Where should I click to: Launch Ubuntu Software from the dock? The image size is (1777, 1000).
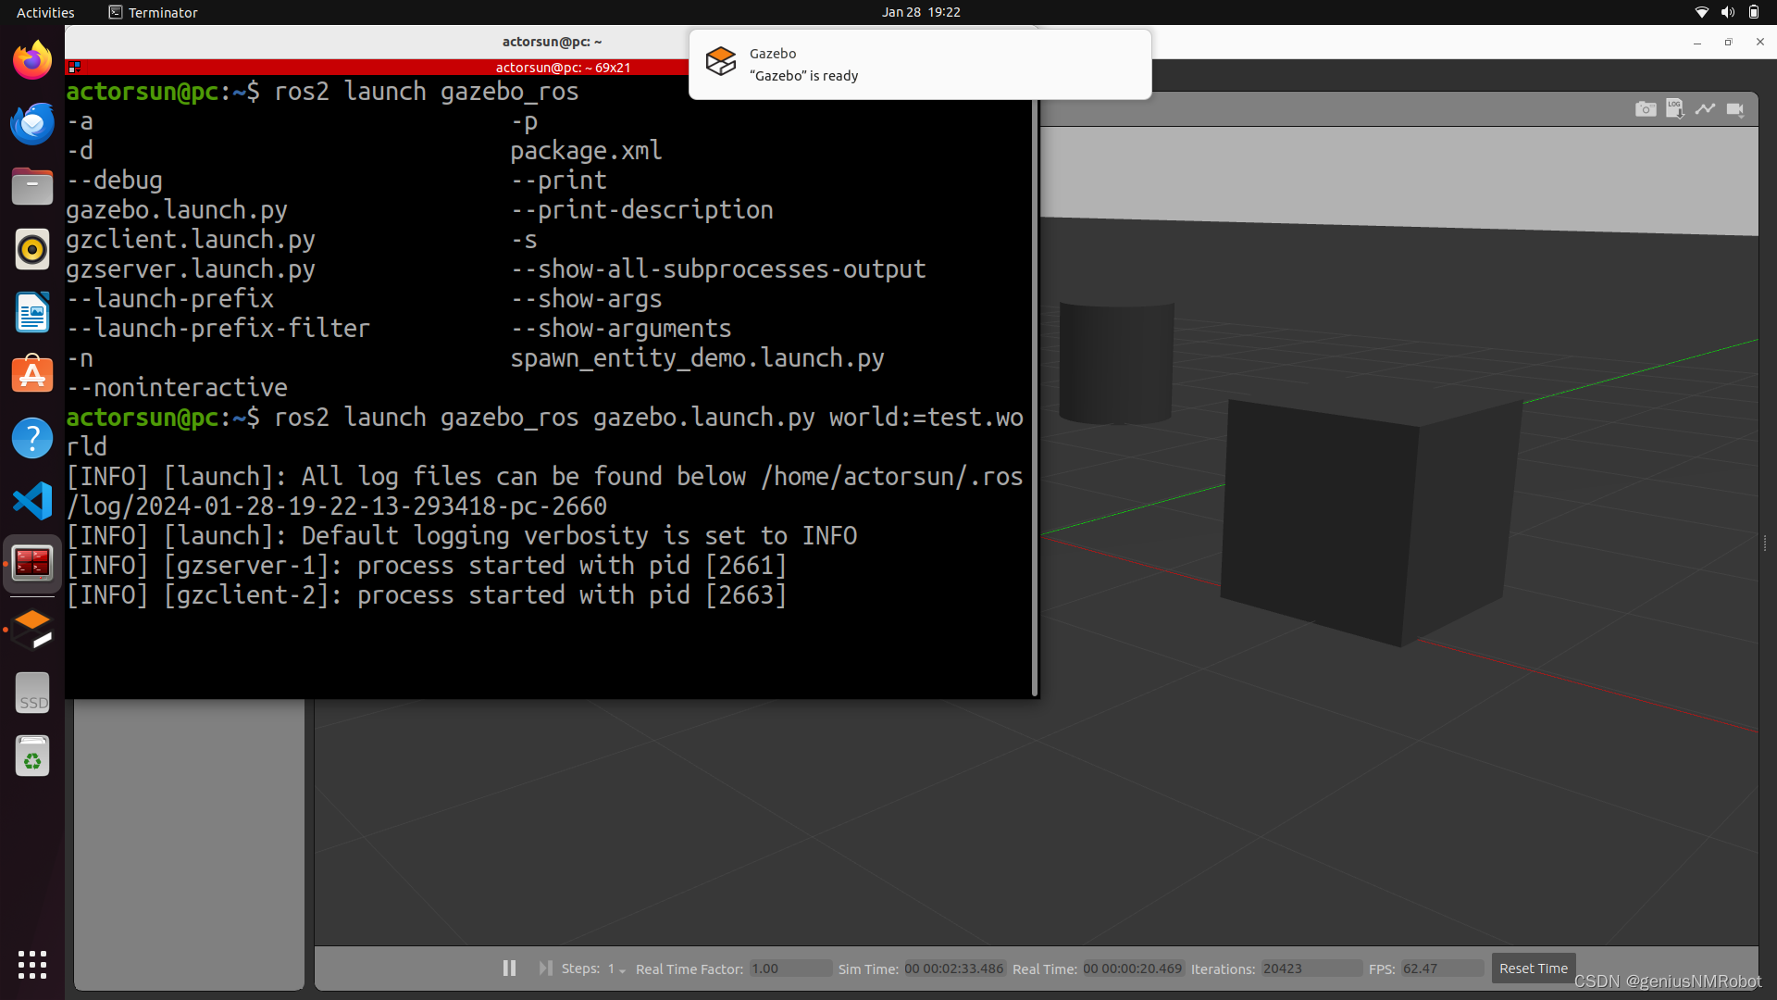[31, 374]
